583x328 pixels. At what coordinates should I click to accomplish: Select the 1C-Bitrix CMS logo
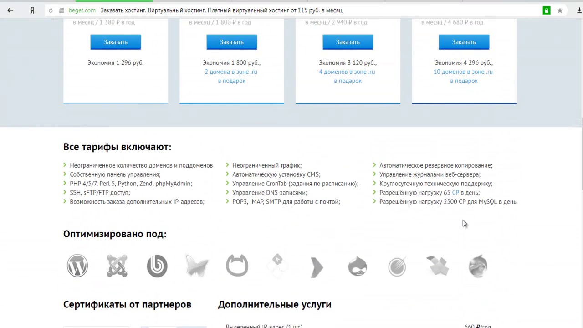pos(157,266)
